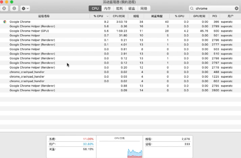Click the Google Chrome app icon

coord(5,22)
